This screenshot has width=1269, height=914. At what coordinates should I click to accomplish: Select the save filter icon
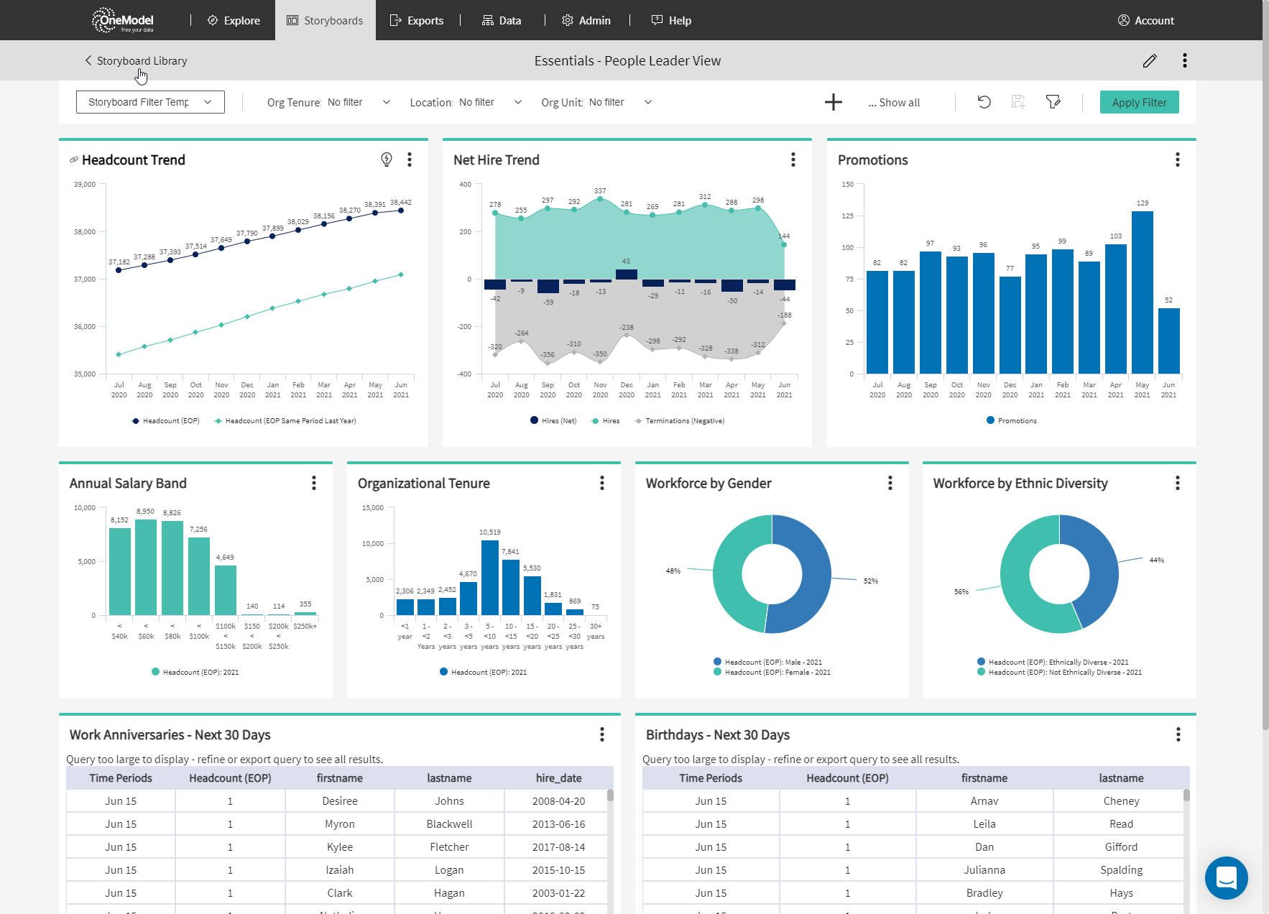tap(1018, 102)
